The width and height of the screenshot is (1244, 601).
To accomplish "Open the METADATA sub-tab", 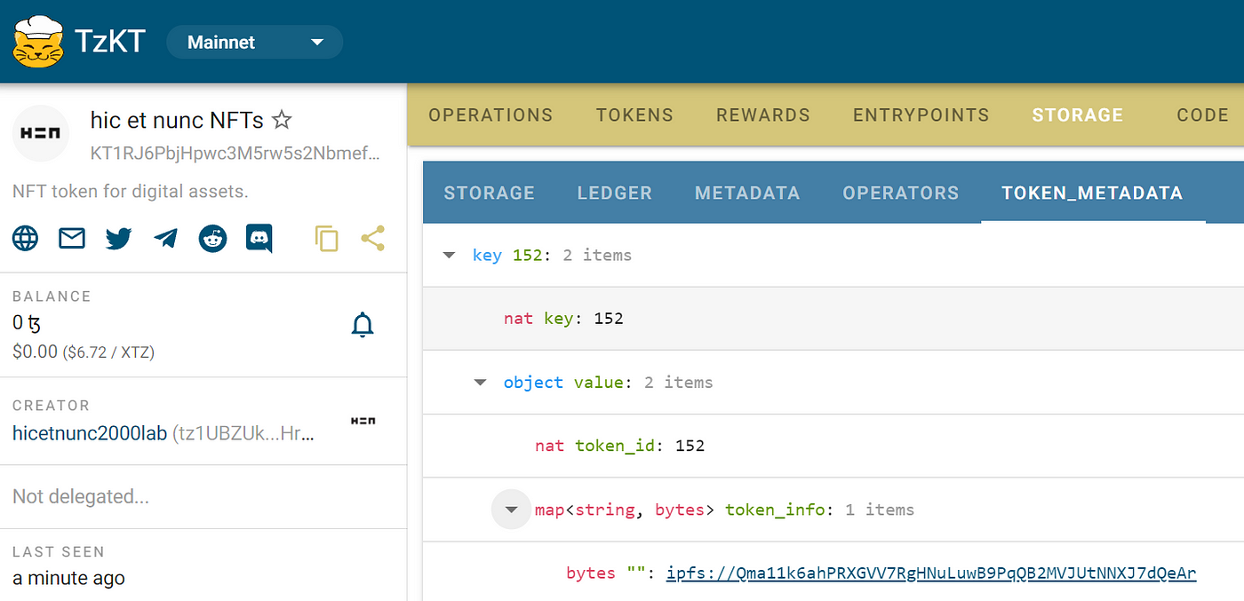I will click(747, 193).
